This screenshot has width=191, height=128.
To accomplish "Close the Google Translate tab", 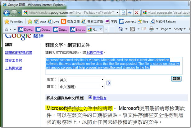I will pos(101,29).
